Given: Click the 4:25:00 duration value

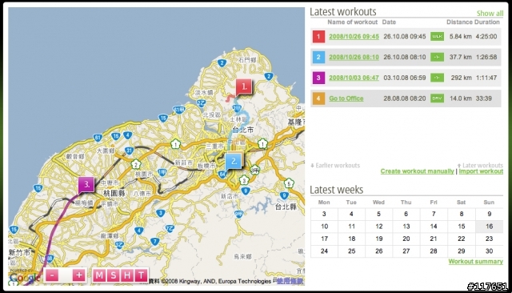Looking at the screenshot, I should (x=486, y=37).
